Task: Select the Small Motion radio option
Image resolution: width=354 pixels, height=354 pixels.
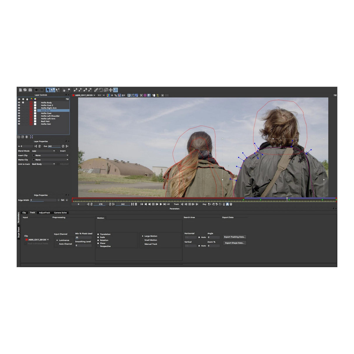Action: tap(143, 240)
